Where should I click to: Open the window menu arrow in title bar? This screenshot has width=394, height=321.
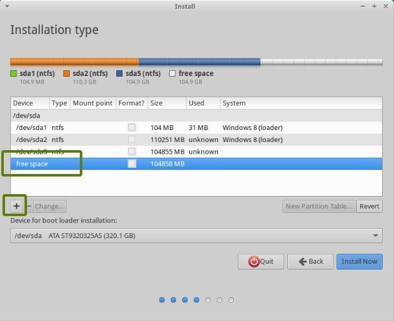[x=7, y=6]
